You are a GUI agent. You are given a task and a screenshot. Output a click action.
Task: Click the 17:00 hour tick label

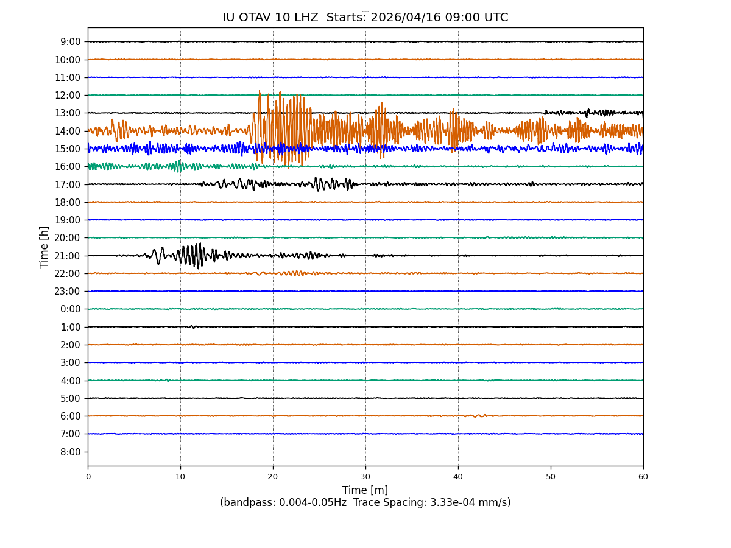[68, 184]
